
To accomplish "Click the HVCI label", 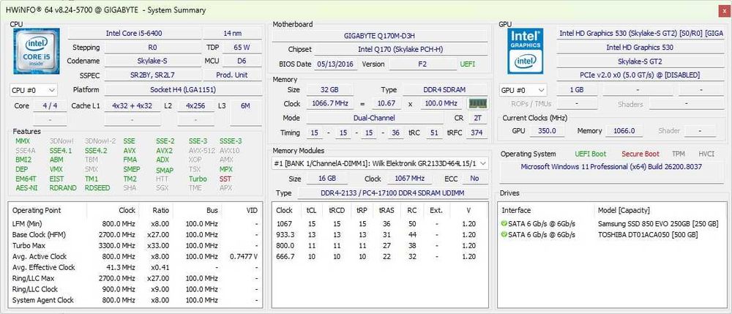I will point(706,154).
